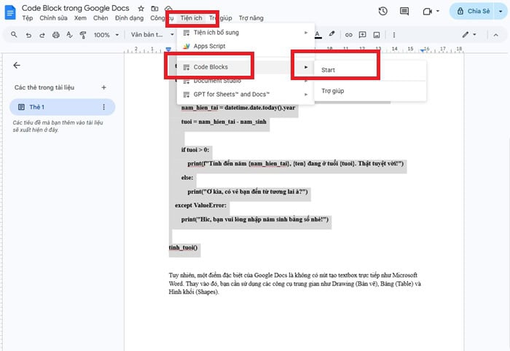Click the text color A icon
The width and height of the screenshot is (510, 351).
318,34
